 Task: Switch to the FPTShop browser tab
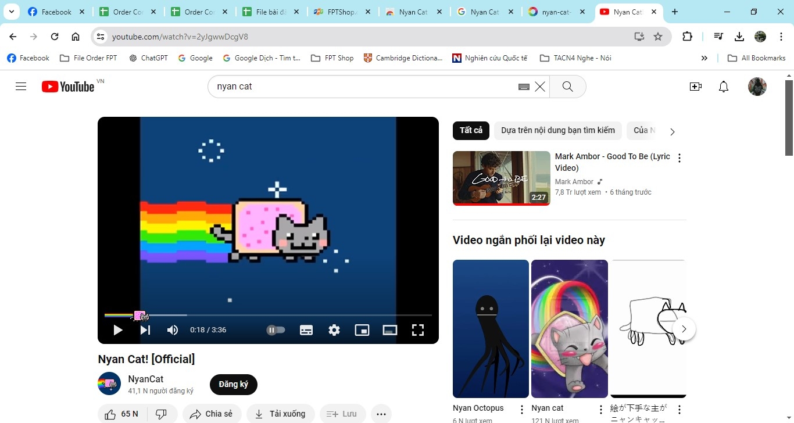[x=343, y=12]
